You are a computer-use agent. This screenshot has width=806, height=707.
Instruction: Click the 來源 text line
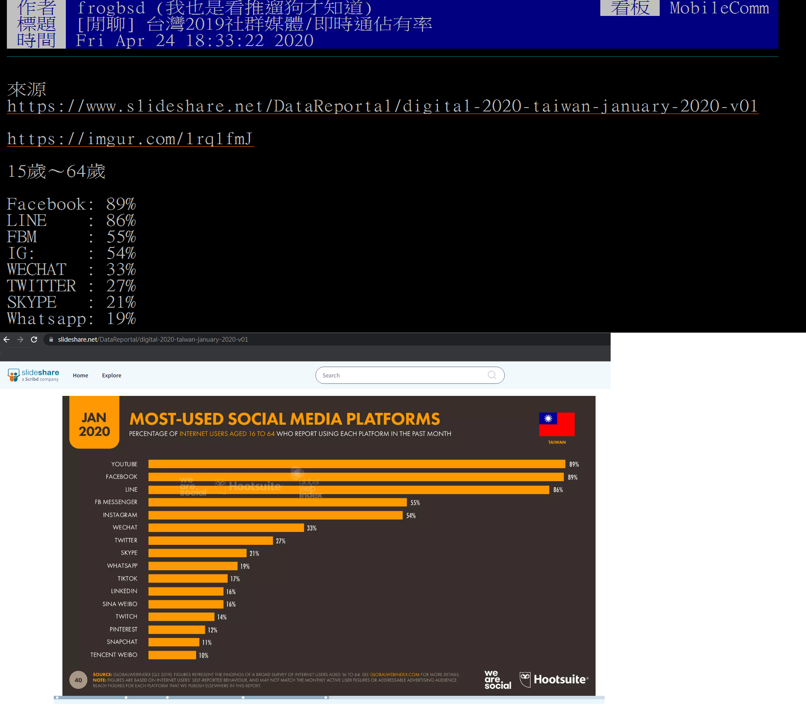tap(27, 90)
